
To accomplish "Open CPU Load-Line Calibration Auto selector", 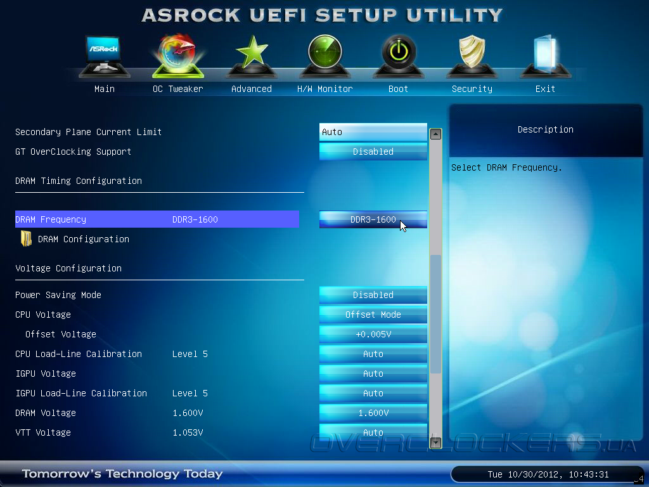I will point(373,354).
